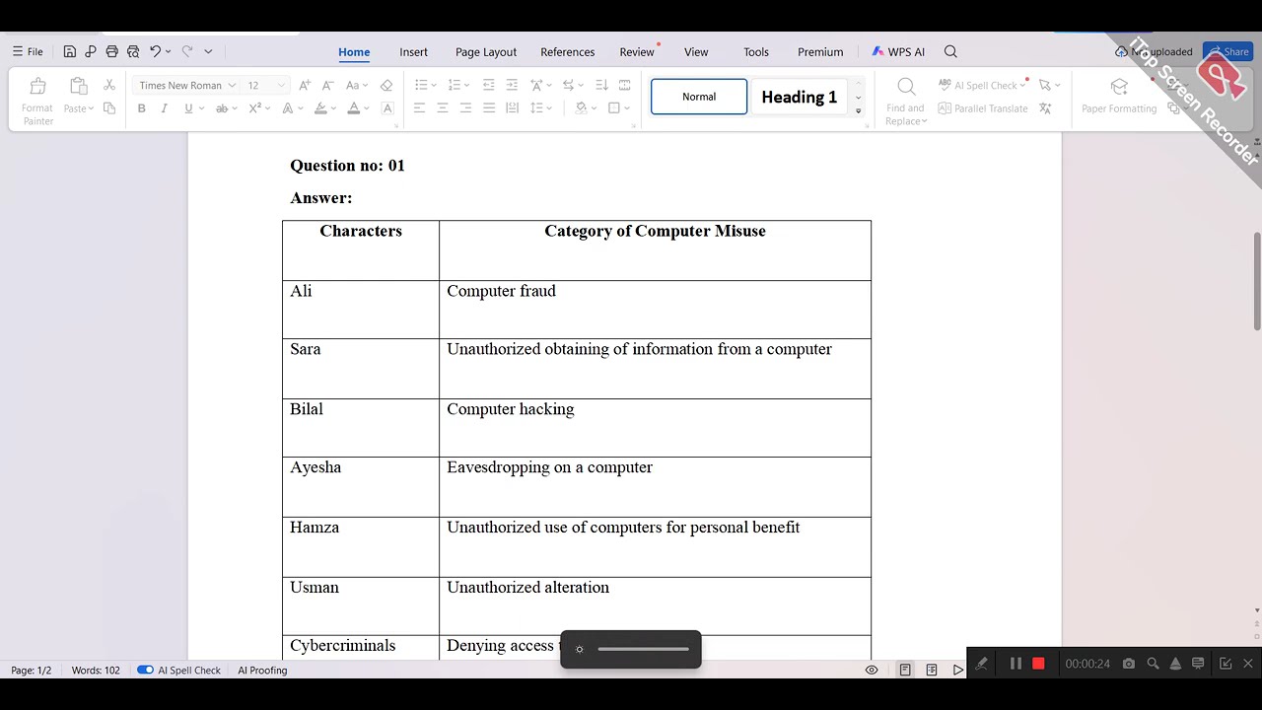
Task: Toggle Strikethrough formatting
Action: 222,108
